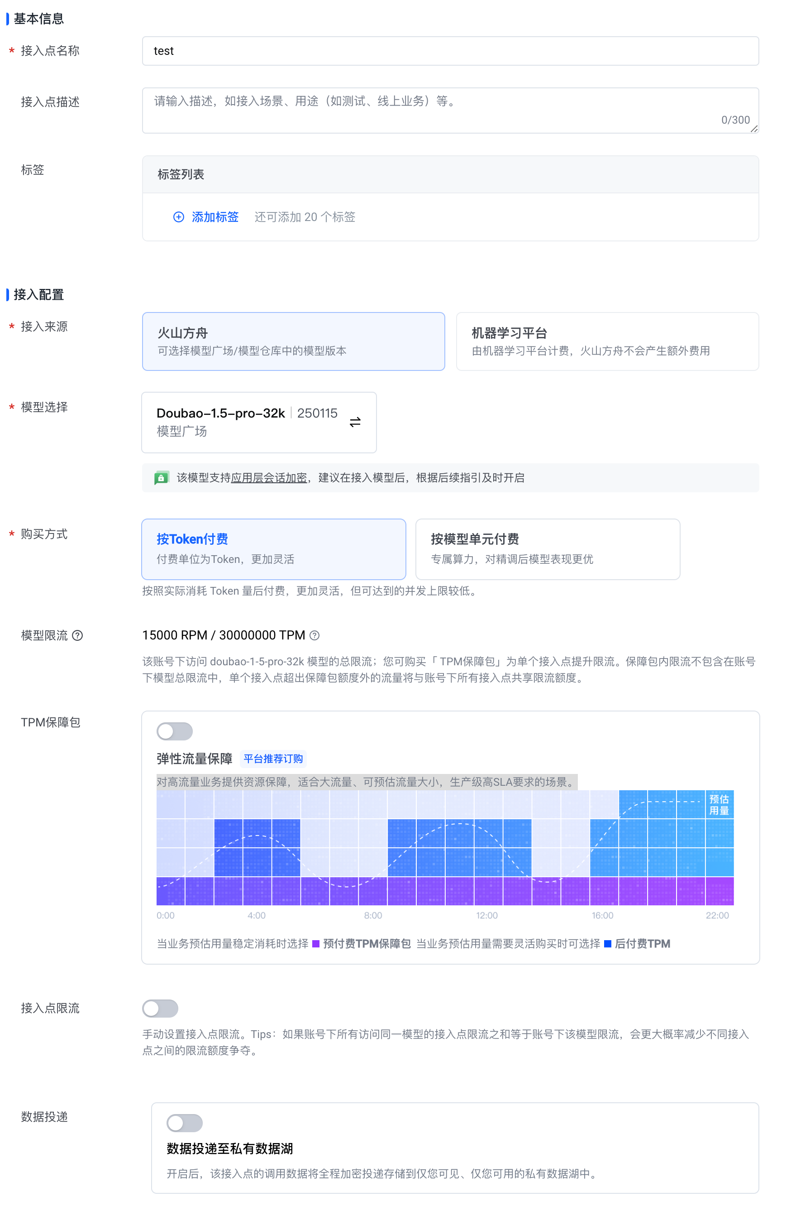Click the resize handle of the description box
The image size is (791, 1211).
[754, 129]
